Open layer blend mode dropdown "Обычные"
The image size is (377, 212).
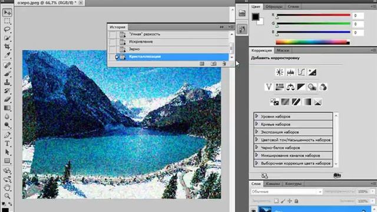(x=286, y=191)
